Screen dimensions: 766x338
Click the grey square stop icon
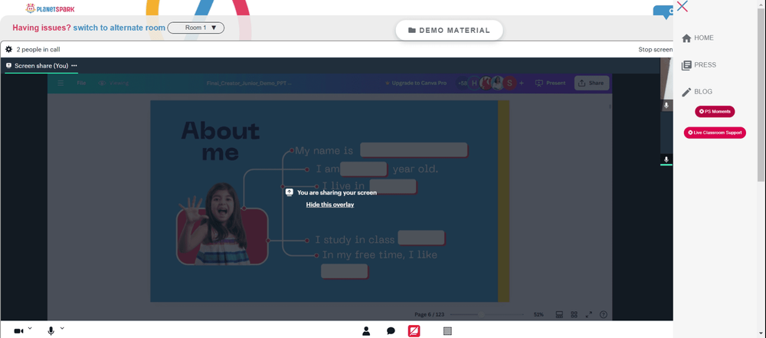pyautogui.click(x=447, y=331)
